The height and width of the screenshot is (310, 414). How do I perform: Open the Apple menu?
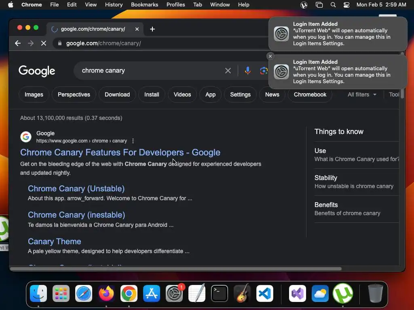click(11, 4)
